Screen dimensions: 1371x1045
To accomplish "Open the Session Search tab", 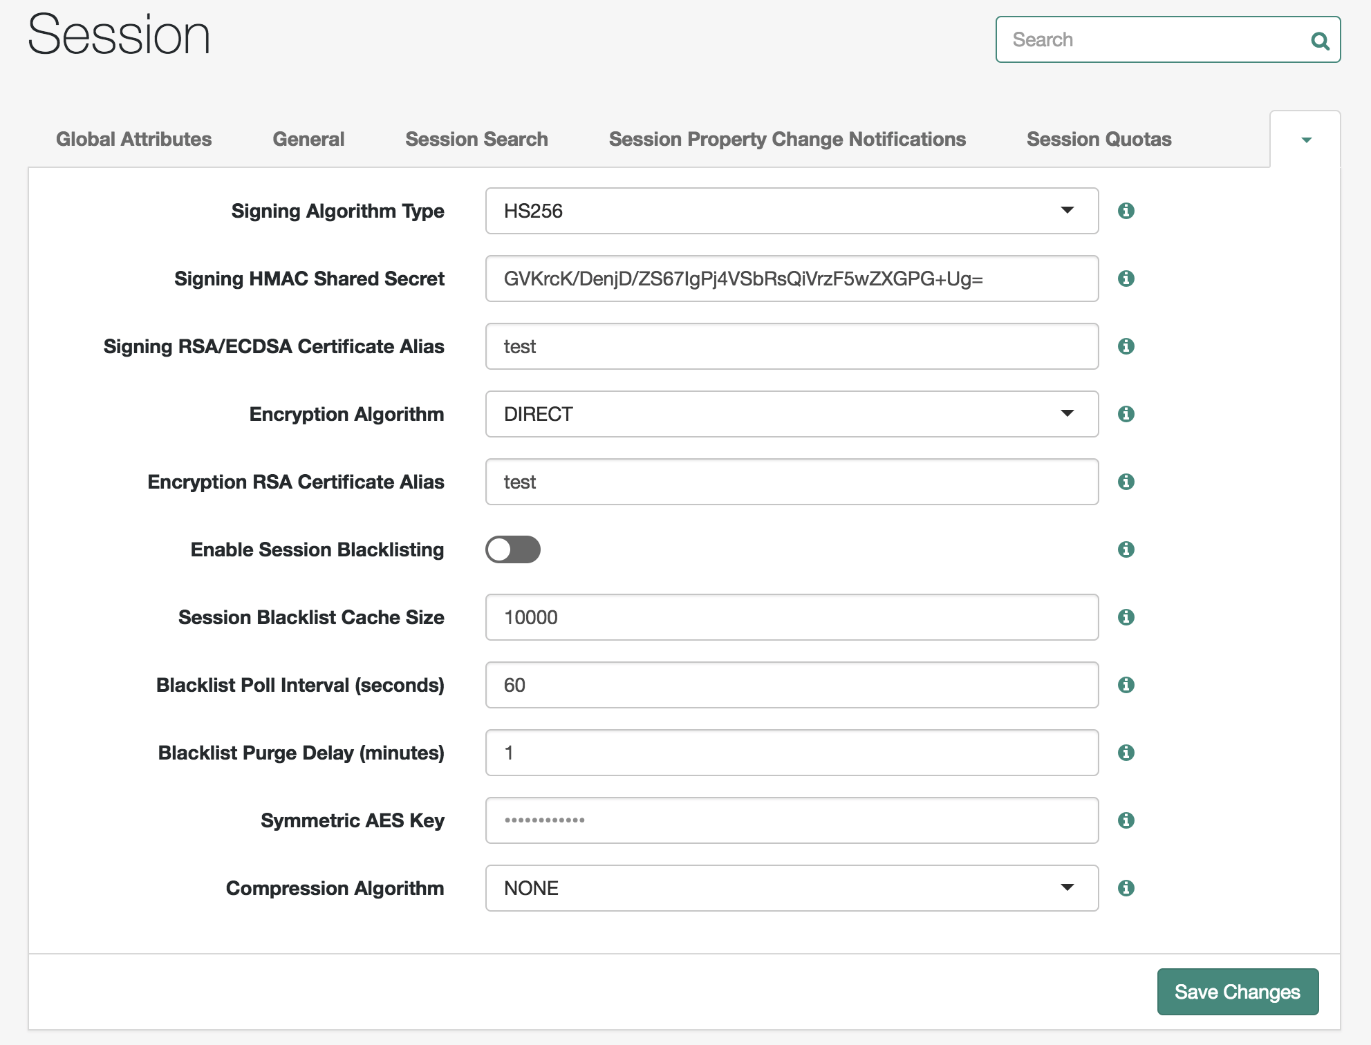I will [477, 139].
